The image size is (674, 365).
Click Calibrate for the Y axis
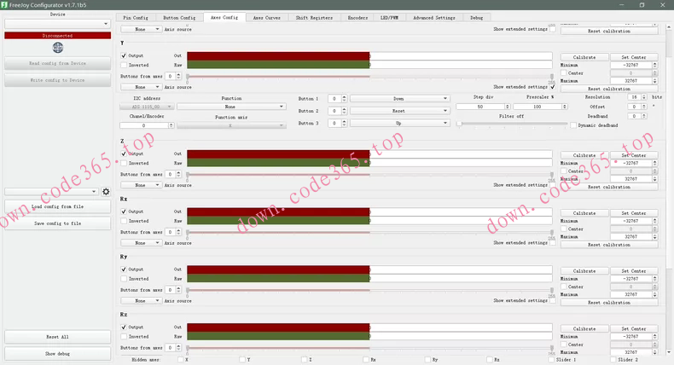coord(584,57)
